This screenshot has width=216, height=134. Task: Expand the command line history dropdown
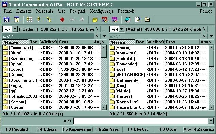pyautogui.click(x=211, y=121)
